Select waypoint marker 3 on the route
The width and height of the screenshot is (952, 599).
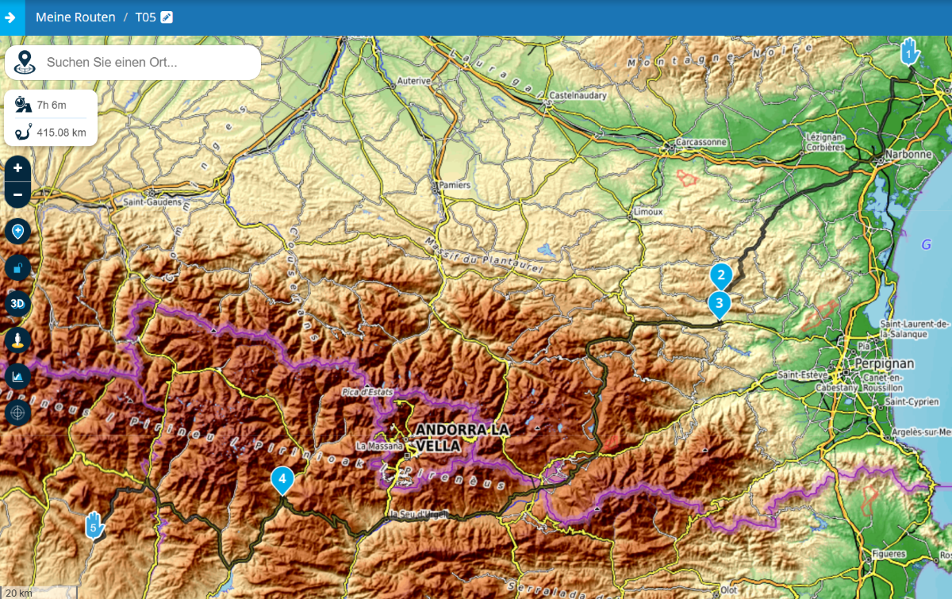(719, 302)
